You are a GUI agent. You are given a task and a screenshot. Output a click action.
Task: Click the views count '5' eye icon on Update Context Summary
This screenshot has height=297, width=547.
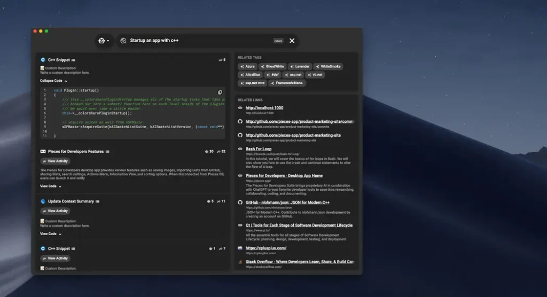point(210,201)
